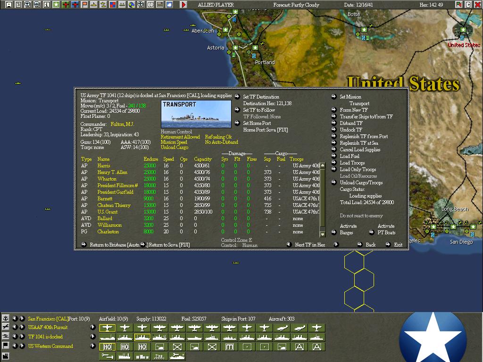Image resolution: width=483 pixels, height=362 pixels.
Task: Open the OP operations report icon
Action: click(x=150, y=4)
